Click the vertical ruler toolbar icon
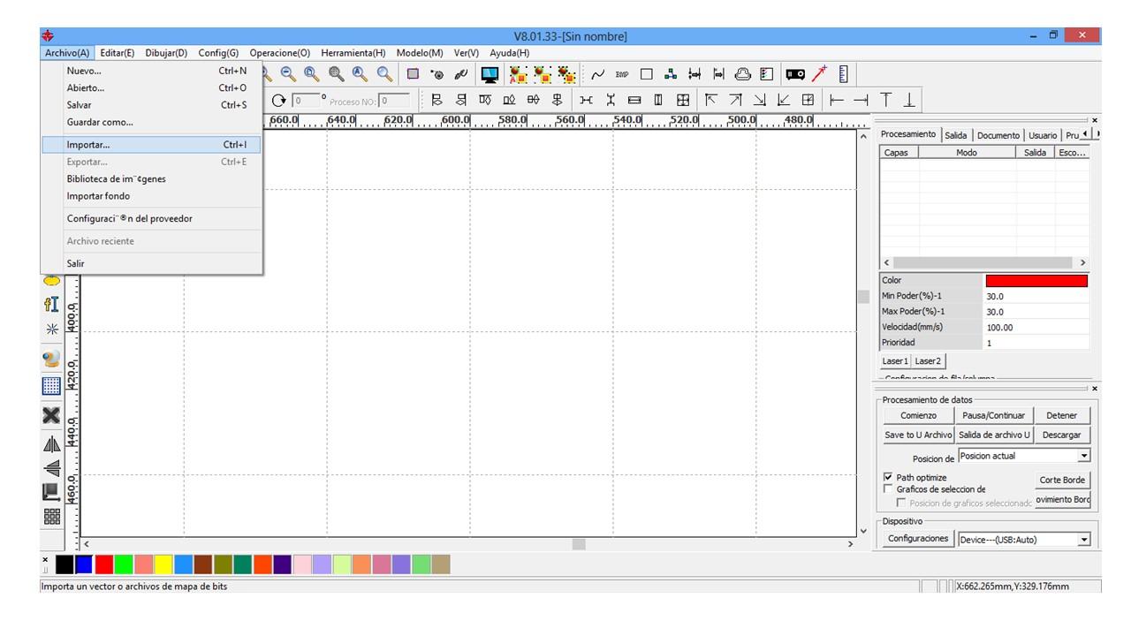Viewport: 1131px width, 636px height. tap(843, 75)
